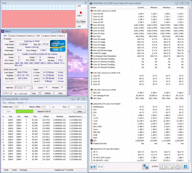Open the Bench tab in CPU-Z
Image resolution: width=192 pixels, height=173 pixels.
point(54,36)
